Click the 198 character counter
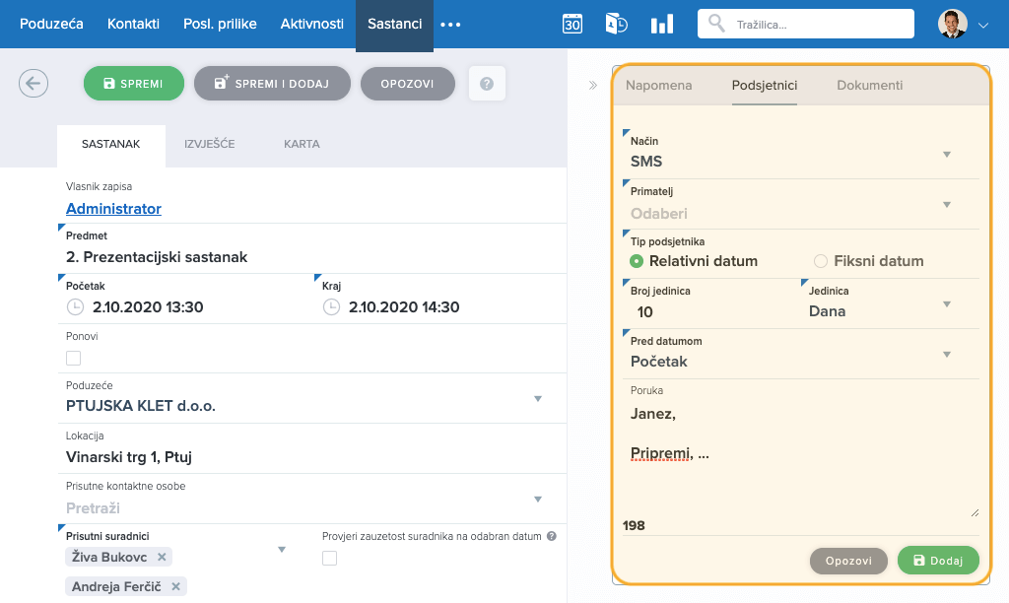The width and height of the screenshot is (1009, 603). click(x=634, y=525)
